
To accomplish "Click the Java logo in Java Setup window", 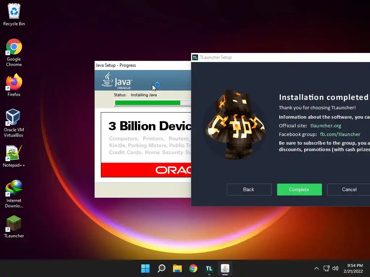I will click(x=117, y=80).
